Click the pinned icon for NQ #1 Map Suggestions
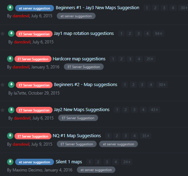The image size is (188, 176). pos(10,136)
